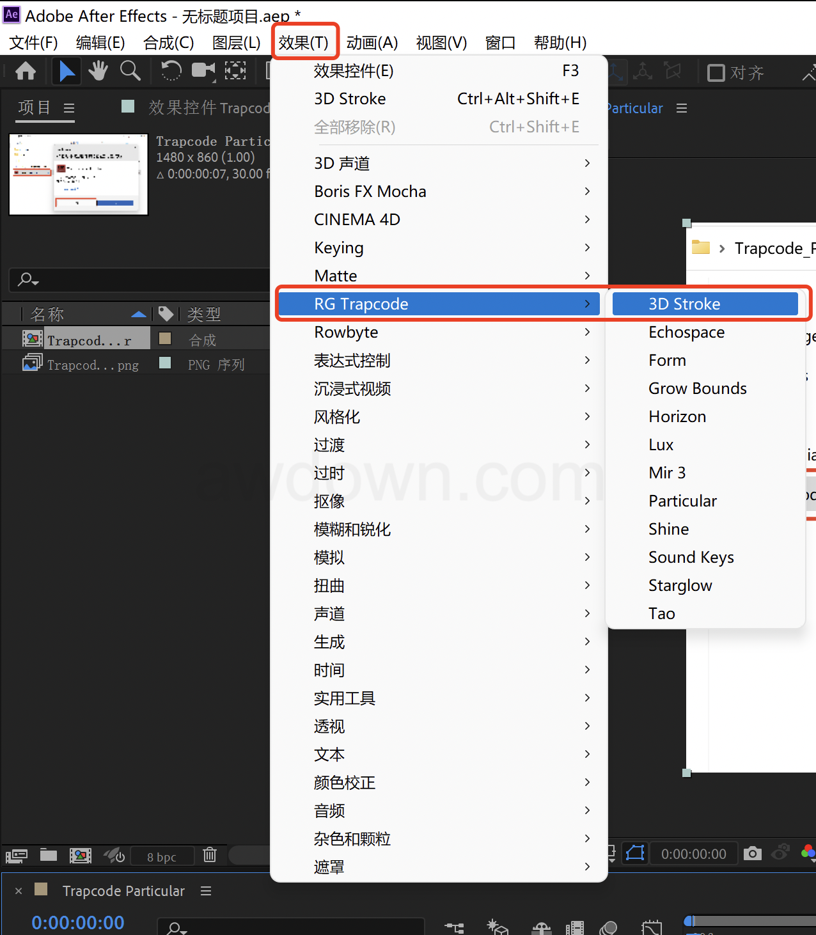Activate the Hand tool
The width and height of the screenshot is (816, 935).
click(98, 71)
